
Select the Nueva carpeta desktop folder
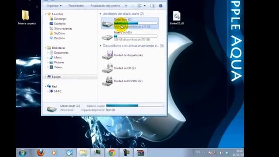[27, 17]
